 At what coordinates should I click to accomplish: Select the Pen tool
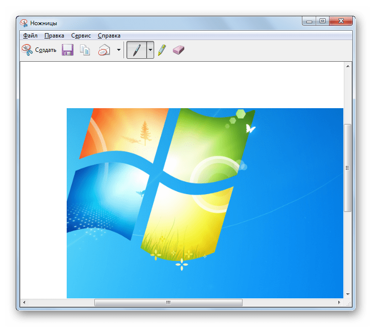coord(137,50)
